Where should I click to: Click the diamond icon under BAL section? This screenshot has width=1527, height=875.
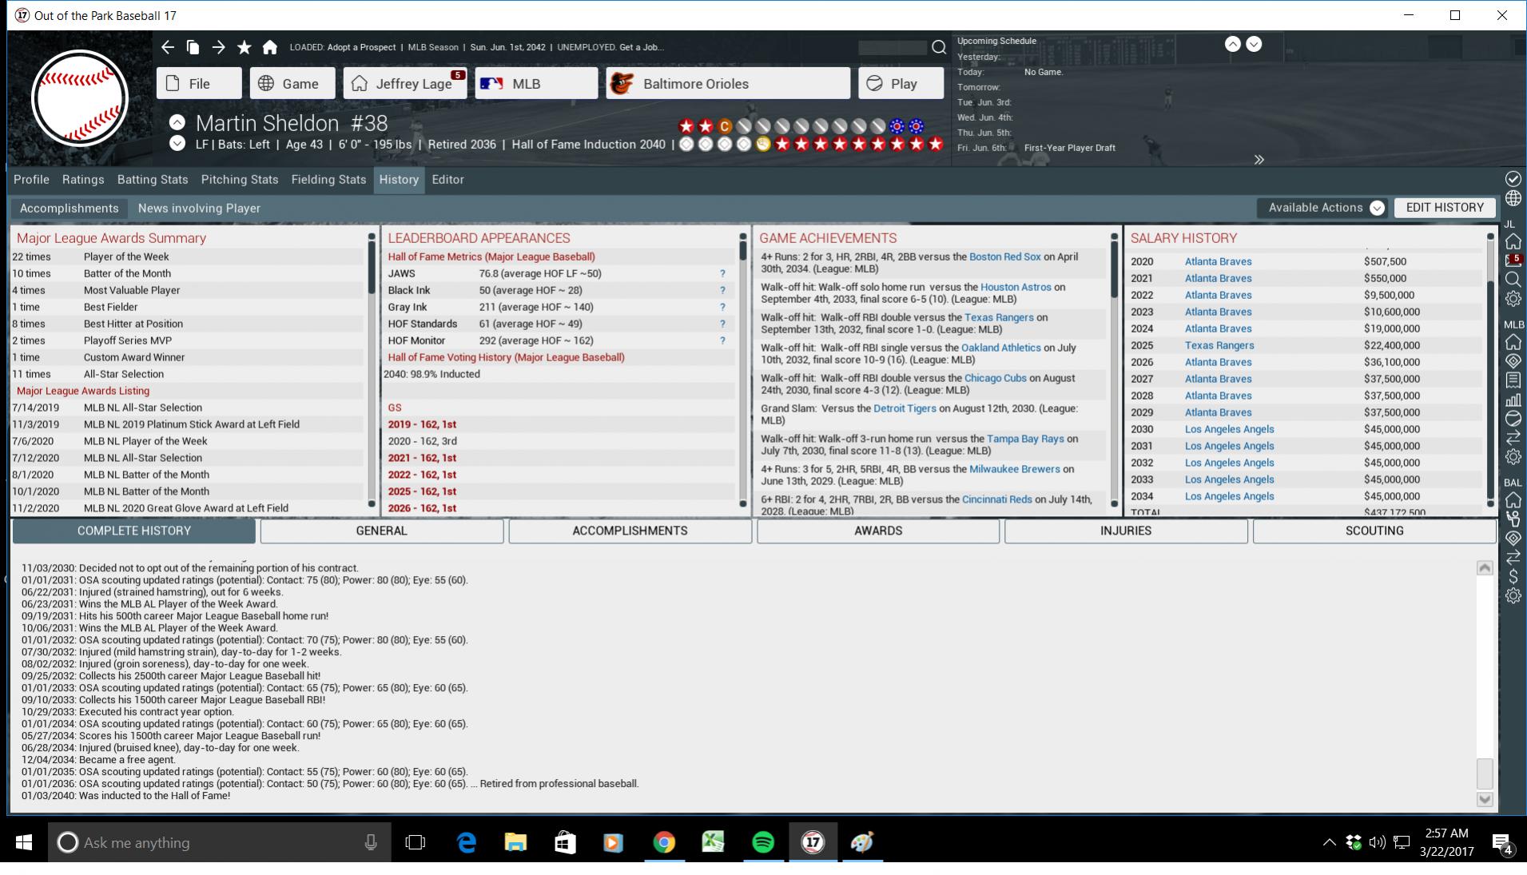1513,539
